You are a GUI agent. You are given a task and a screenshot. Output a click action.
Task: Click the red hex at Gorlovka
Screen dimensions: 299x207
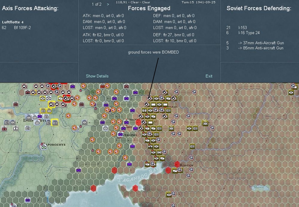point(138,123)
